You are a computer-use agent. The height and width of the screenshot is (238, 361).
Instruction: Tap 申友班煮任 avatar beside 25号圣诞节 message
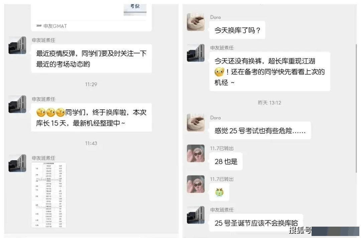[196, 215]
